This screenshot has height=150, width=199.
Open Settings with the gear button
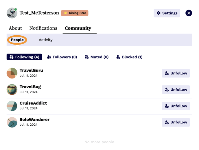(x=167, y=13)
